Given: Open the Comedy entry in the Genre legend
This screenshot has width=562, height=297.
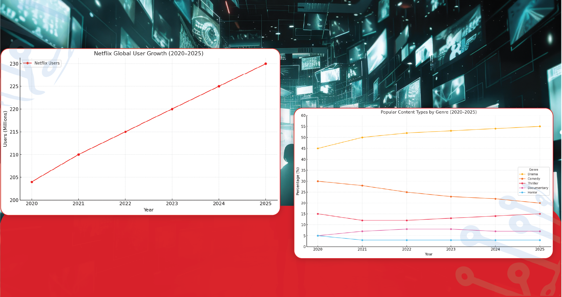Looking at the screenshot, I should tap(534, 179).
